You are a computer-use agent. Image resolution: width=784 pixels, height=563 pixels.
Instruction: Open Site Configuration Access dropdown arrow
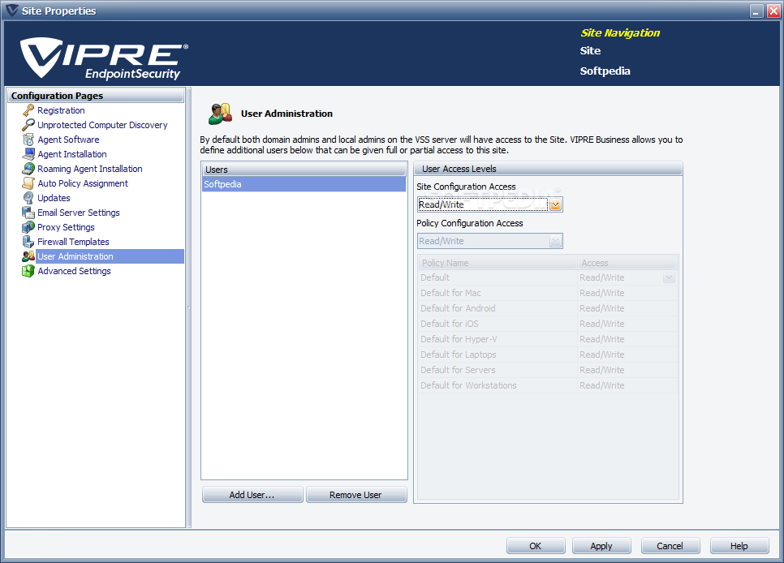click(555, 204)
